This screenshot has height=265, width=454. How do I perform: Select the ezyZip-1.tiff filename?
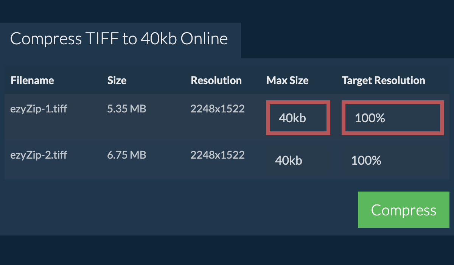(39, 109)
